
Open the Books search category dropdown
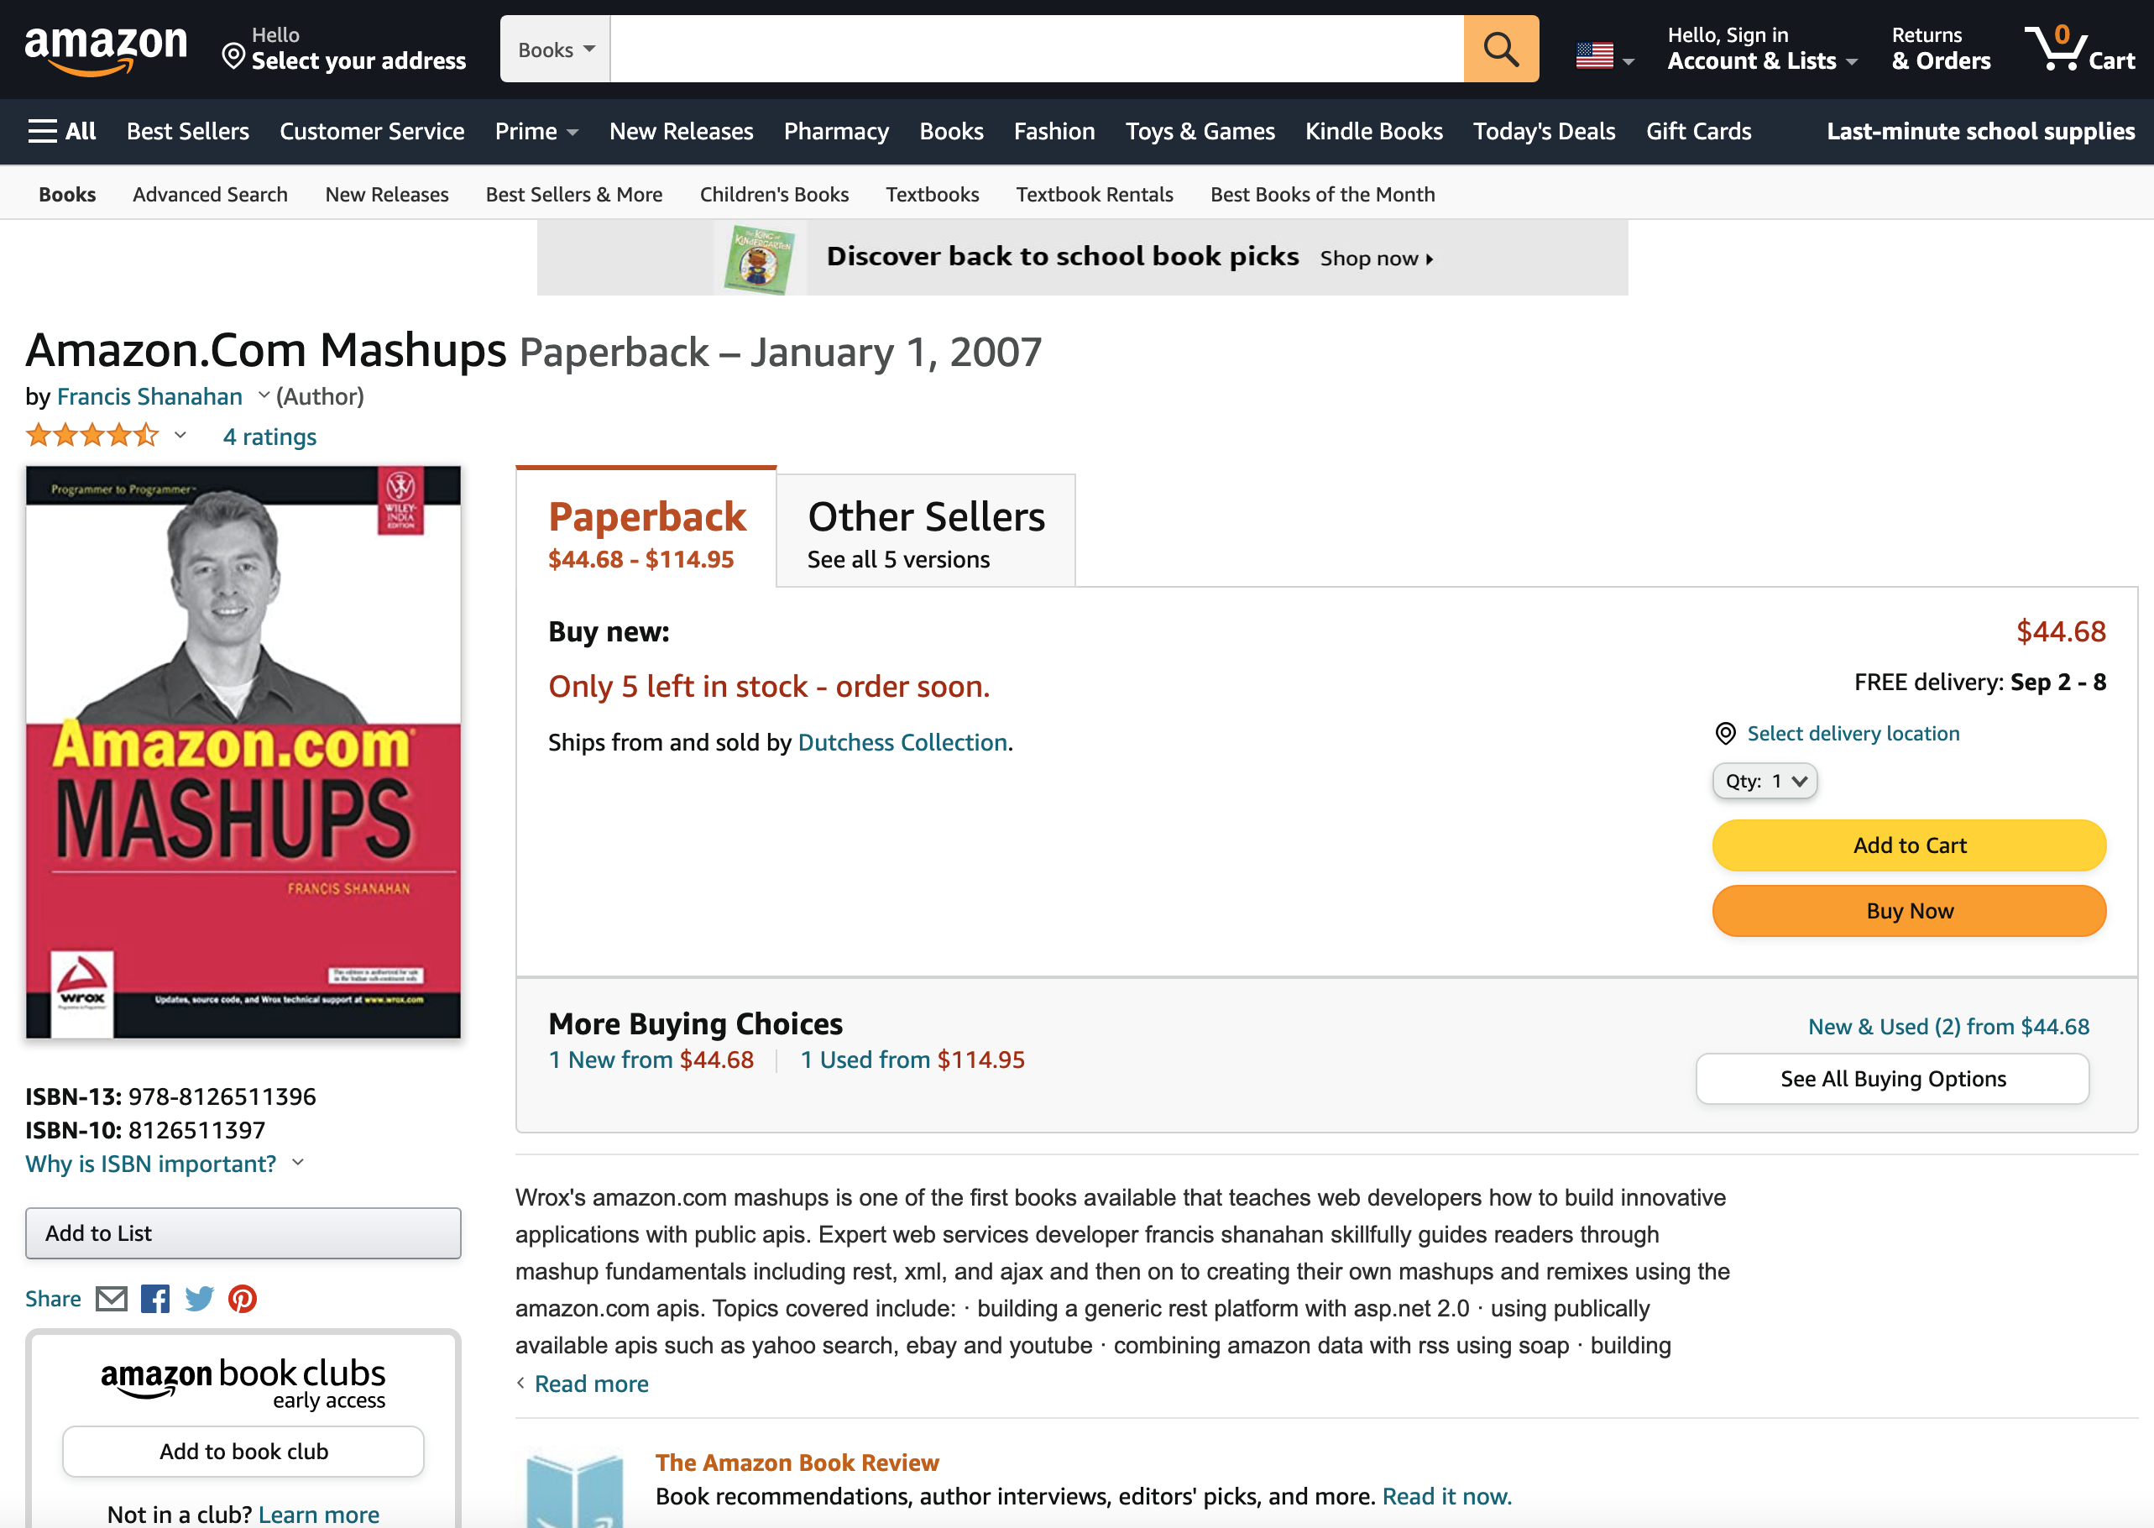point(556,49)
